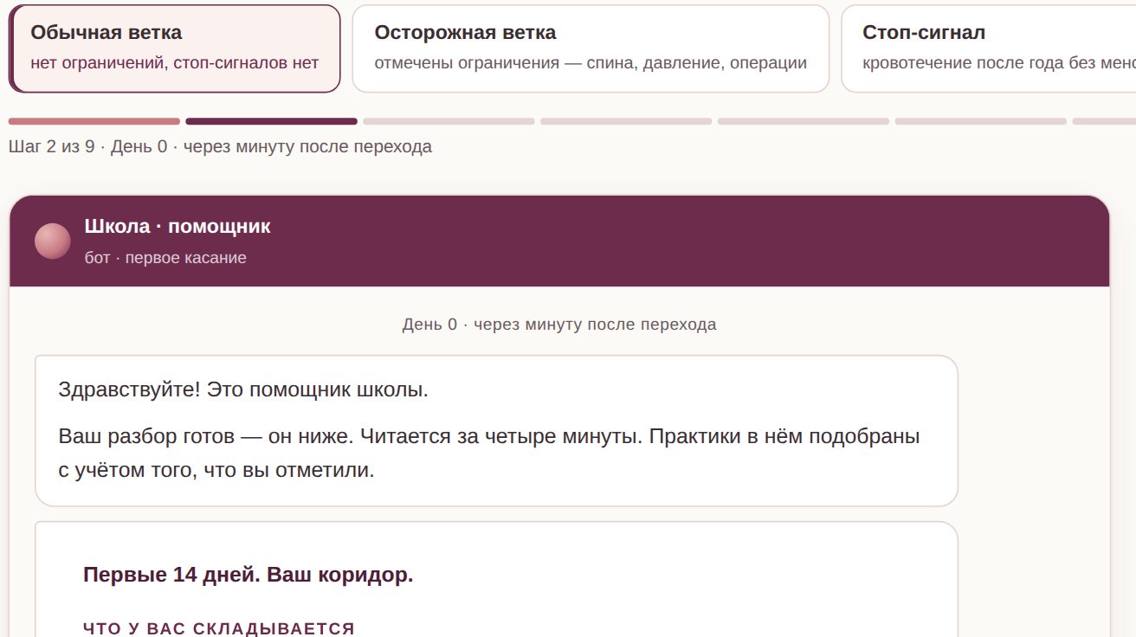Open the «Стоп-сигнал» branch card

point(988,48)
